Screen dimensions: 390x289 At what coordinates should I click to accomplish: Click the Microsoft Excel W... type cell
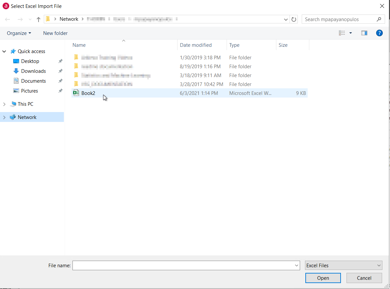click(250, 93)
